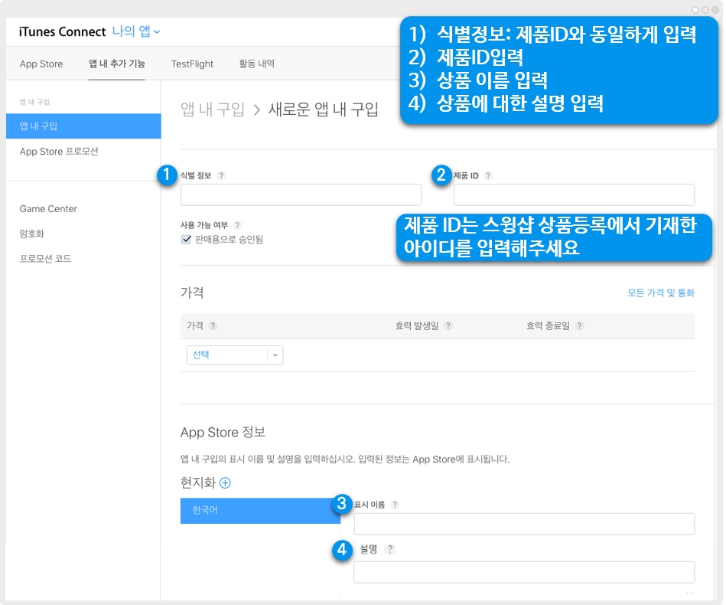This screenshot has height=605, width=726.
Task: Switch to the App Store tab
Action: [x=41, y=64]
